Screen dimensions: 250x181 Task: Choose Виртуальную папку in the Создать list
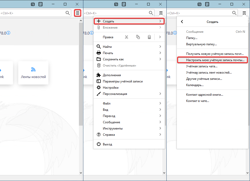(201, 44)
